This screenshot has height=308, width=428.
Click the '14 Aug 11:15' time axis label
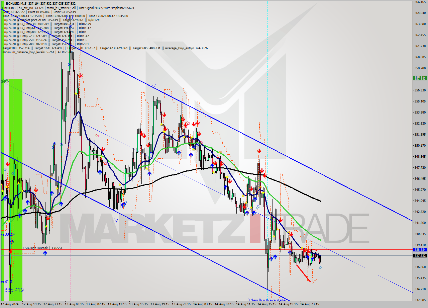point(245,305)
